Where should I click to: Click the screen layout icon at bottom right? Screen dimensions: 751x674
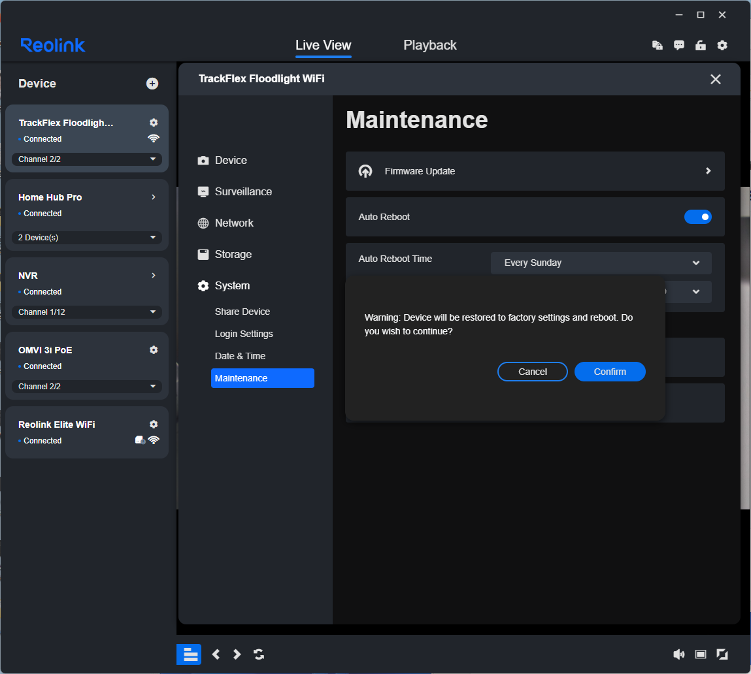pos(700,654)
